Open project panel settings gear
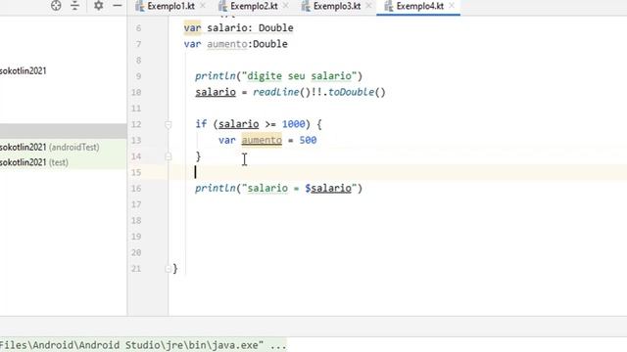The height and width of the screenshot is (352, 627). tap(98, 6)
